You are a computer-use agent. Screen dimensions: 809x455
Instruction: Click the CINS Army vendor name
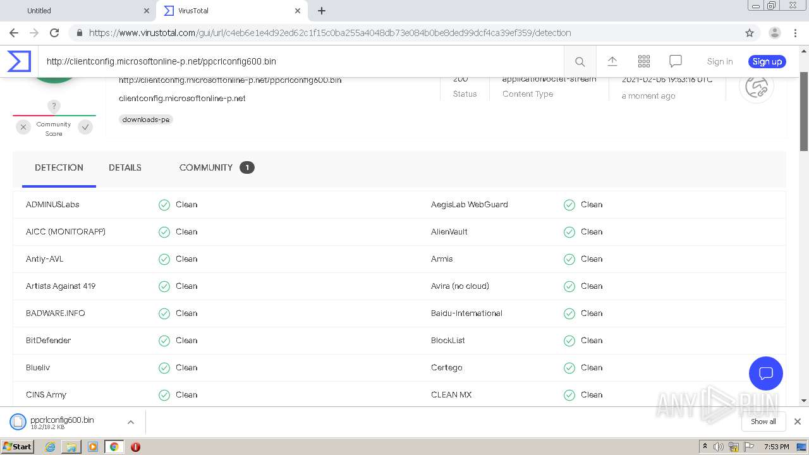tap(46, 395)
